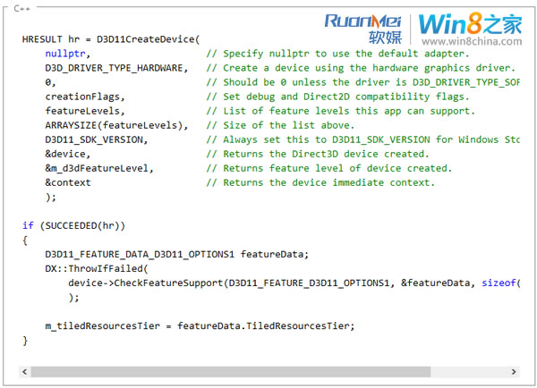This screenshot has height=388, width=537.
Task: Click the blue 'sizeof(' keyword
Action: point(501,283)
